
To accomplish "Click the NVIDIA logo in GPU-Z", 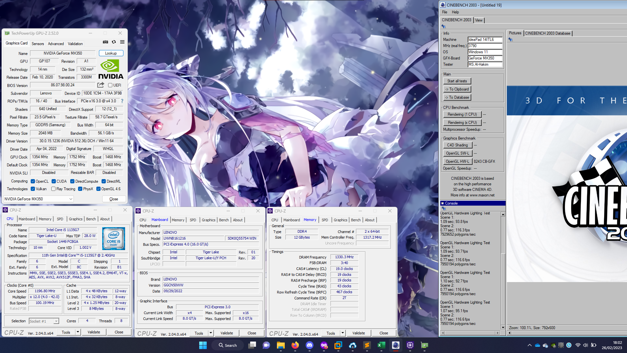I will click(111, 69).
